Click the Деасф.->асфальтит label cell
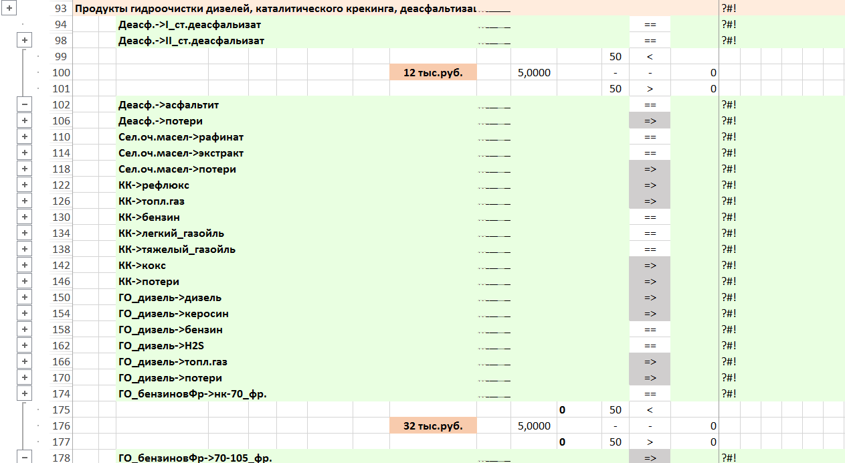845x463 pixels. 169,105
